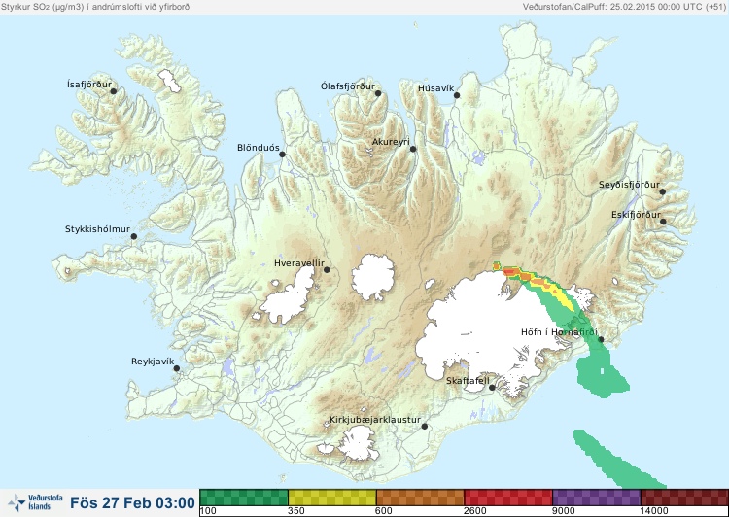The image size is (729, 517).
Task: Click the 'Akureyri' label
Action: tap(391, 142)
